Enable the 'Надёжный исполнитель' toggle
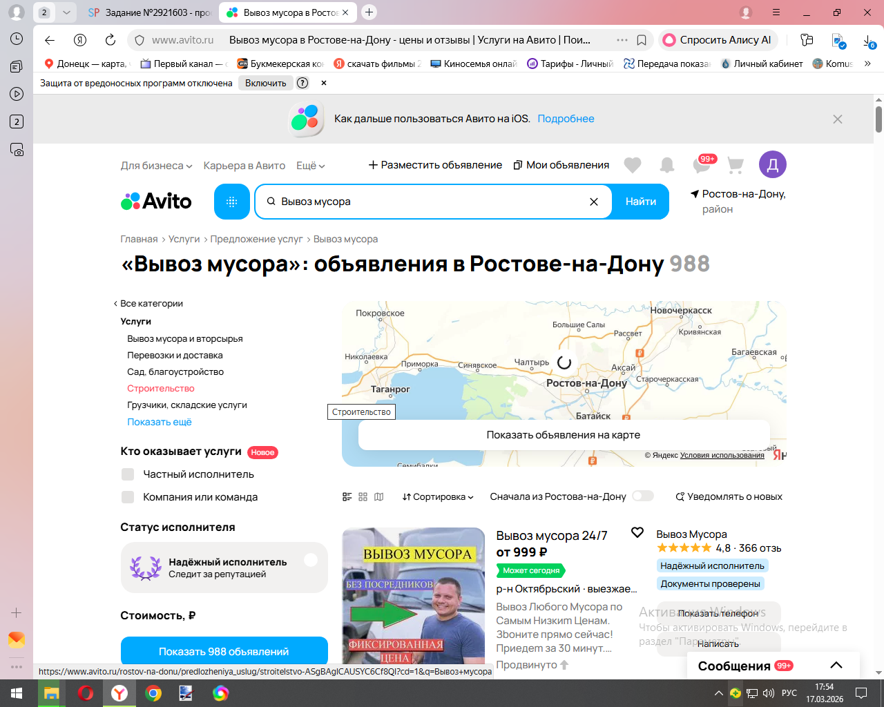Image resolution: width=884 pixels, height=707 pixels. pyautogui.click(x=311, y=560)
